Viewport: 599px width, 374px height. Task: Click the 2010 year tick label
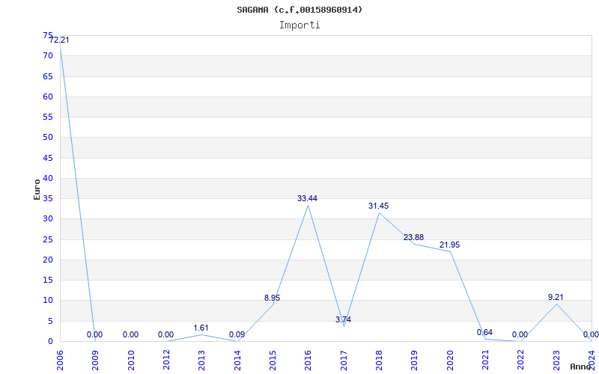pos(131,358)
